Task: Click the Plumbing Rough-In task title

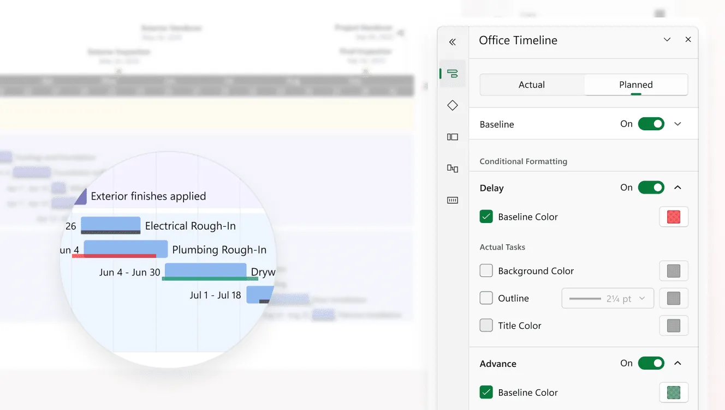Action: tap(219, 250)
